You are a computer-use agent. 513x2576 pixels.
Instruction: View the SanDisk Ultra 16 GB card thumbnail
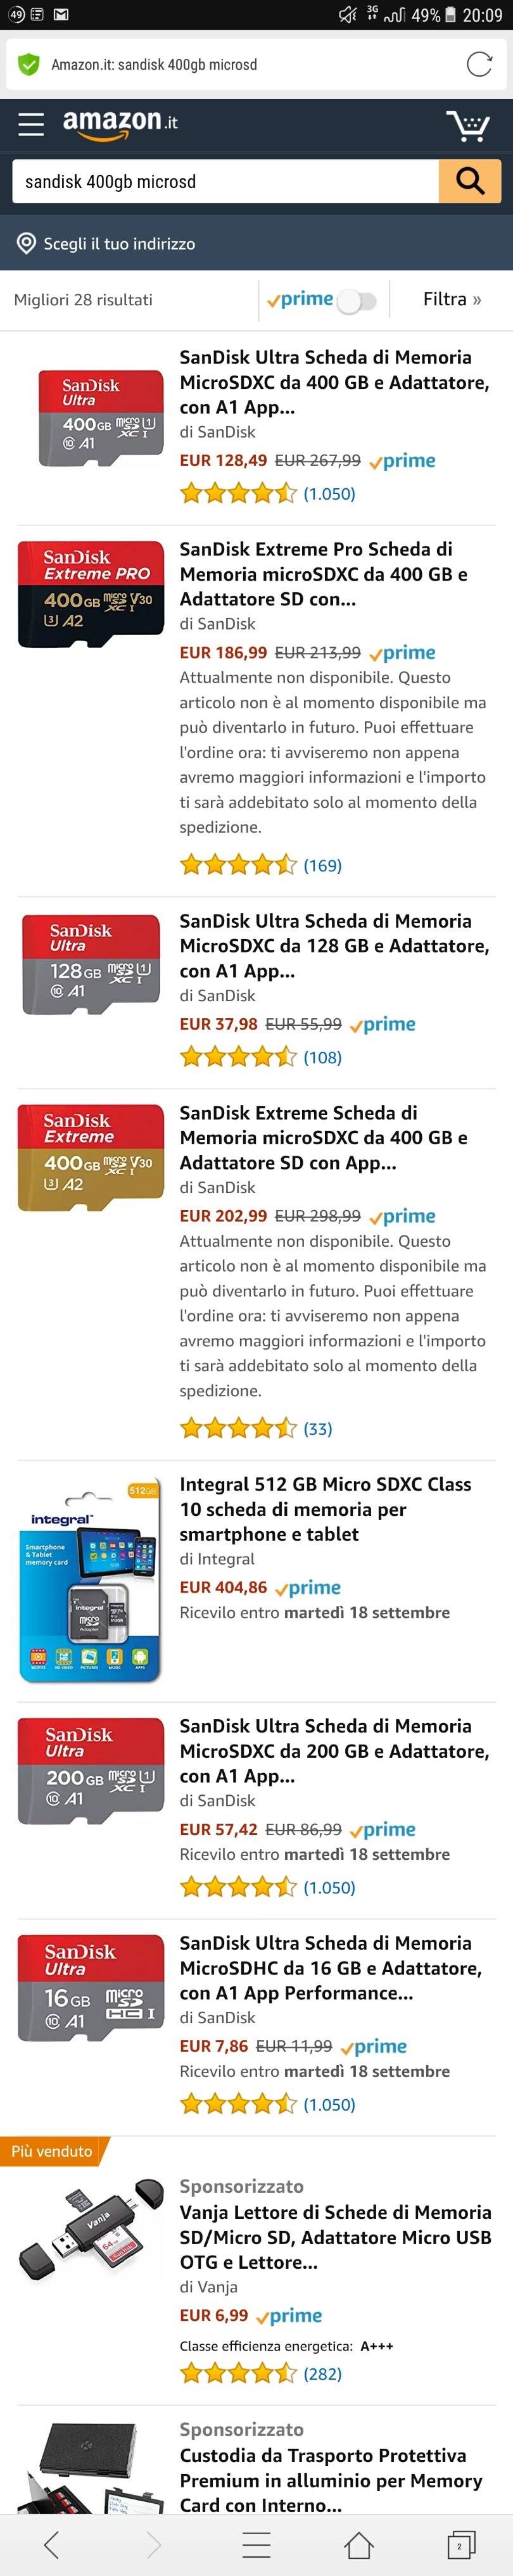pyautogui.click(x=90, y=1987)
